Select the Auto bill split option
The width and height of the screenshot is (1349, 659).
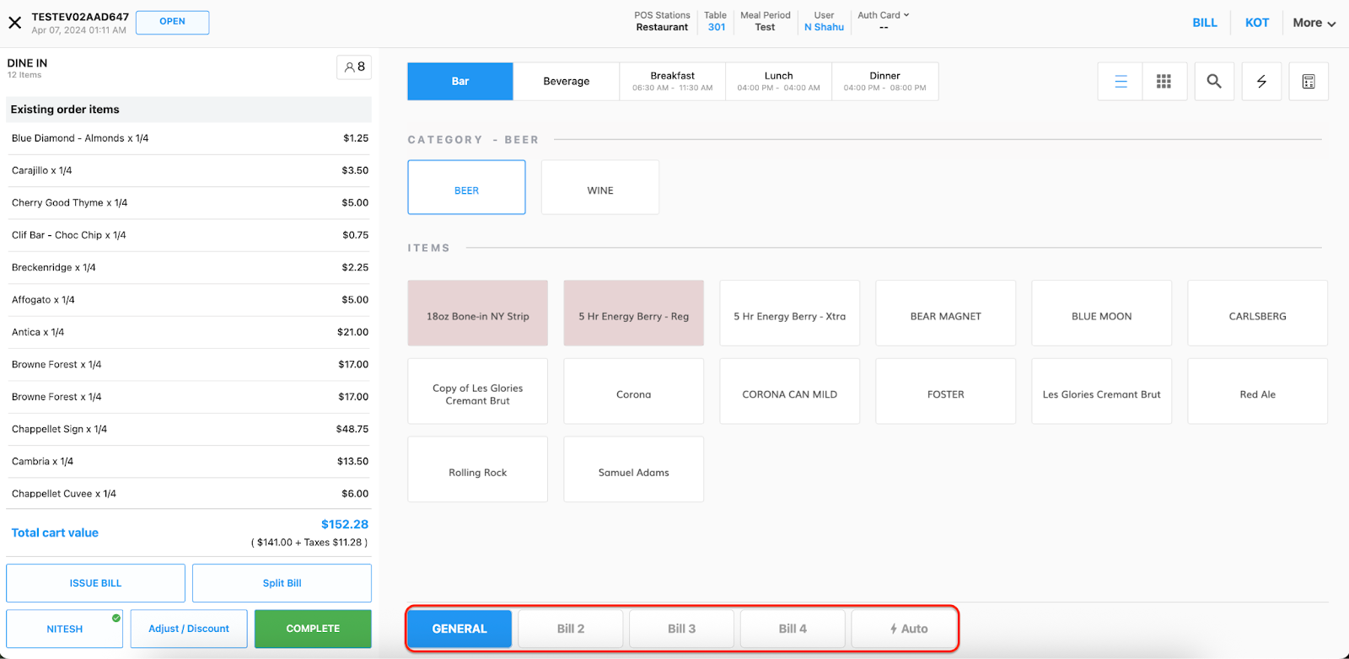[904, 629]
